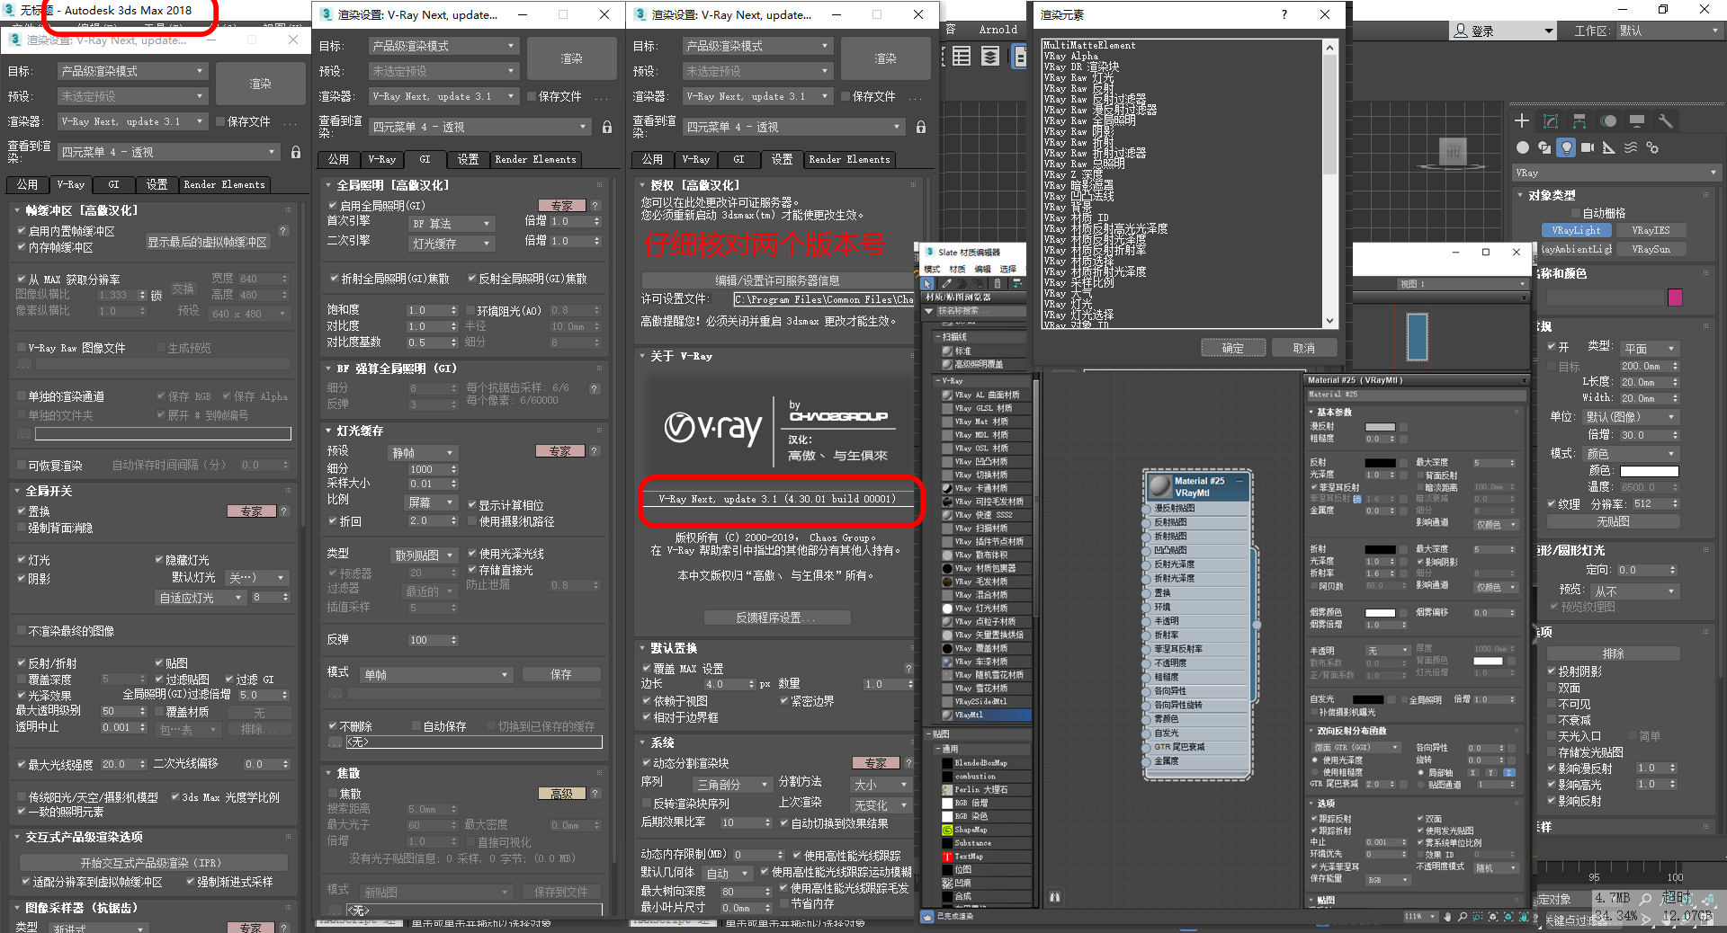The image size is (1727, 933).
Task: Pick material eyedropper tool in Slate editor
Action: pos(946,283)
